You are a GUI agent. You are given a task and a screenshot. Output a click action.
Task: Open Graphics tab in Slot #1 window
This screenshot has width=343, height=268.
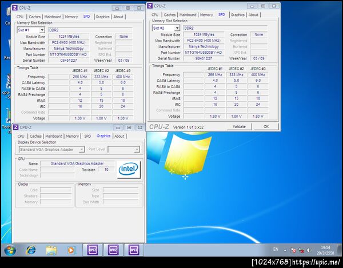pyautogui.click(x=102, y=17)
